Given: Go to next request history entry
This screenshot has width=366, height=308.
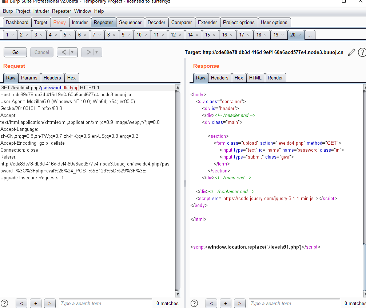Looking at the screenshot, I should pyautogui.click(x=88, y=52).
